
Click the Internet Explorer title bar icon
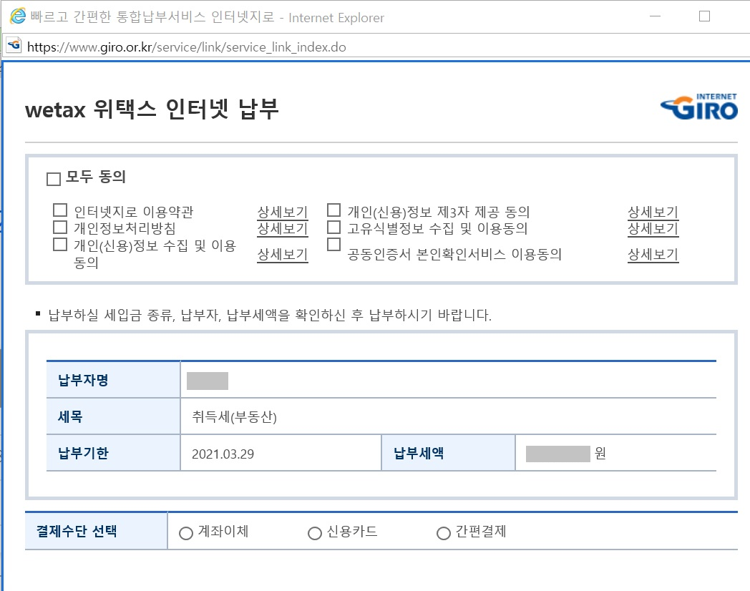pyautogui.click(x=18, y=16)
